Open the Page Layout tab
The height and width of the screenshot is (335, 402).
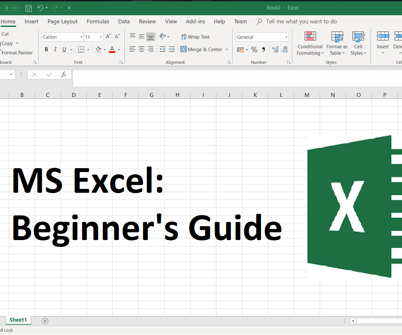[63, 21]
